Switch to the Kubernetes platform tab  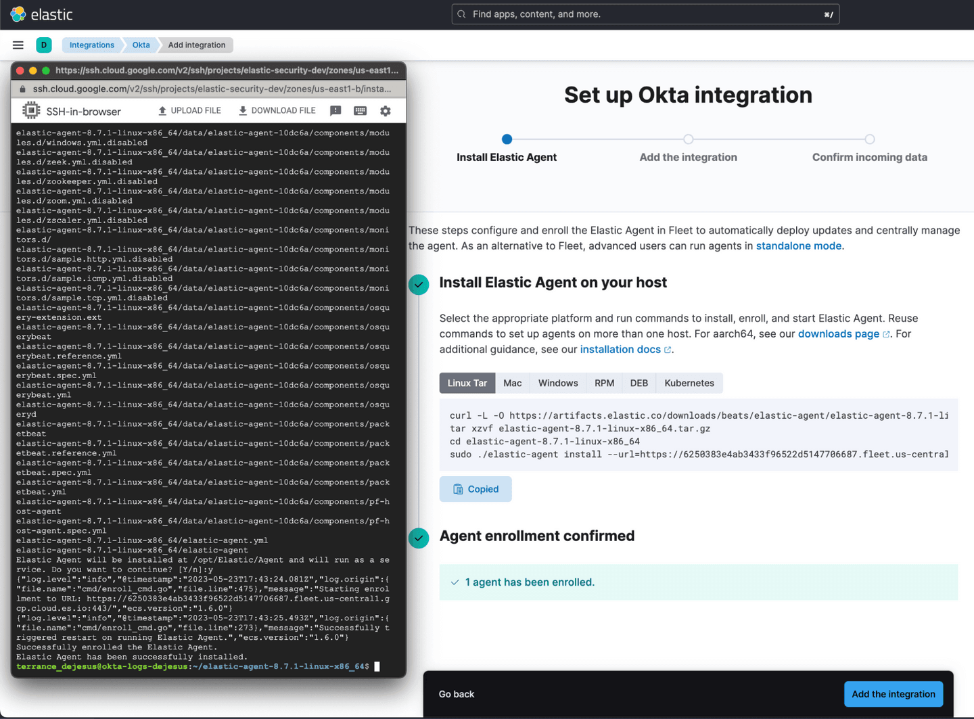point(689,383)
